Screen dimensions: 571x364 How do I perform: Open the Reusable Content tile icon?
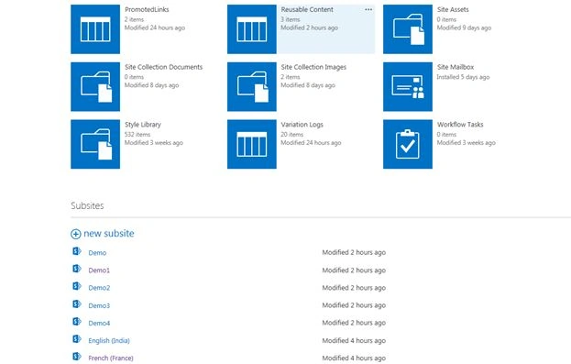point(252,29)
